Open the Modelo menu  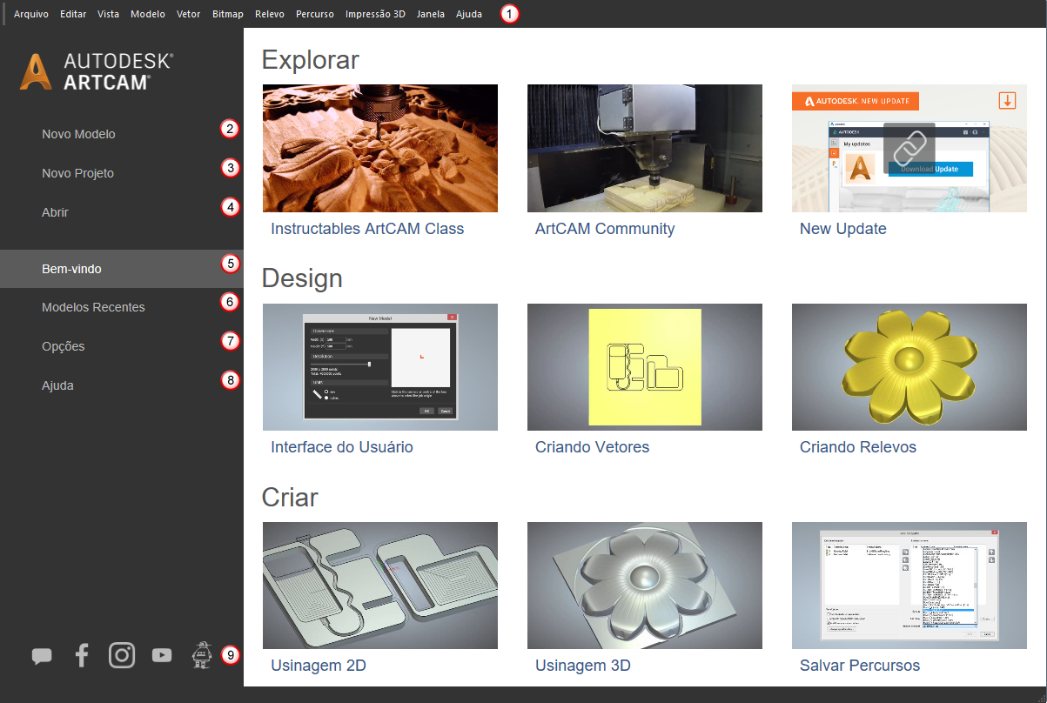tap(148, 14)
